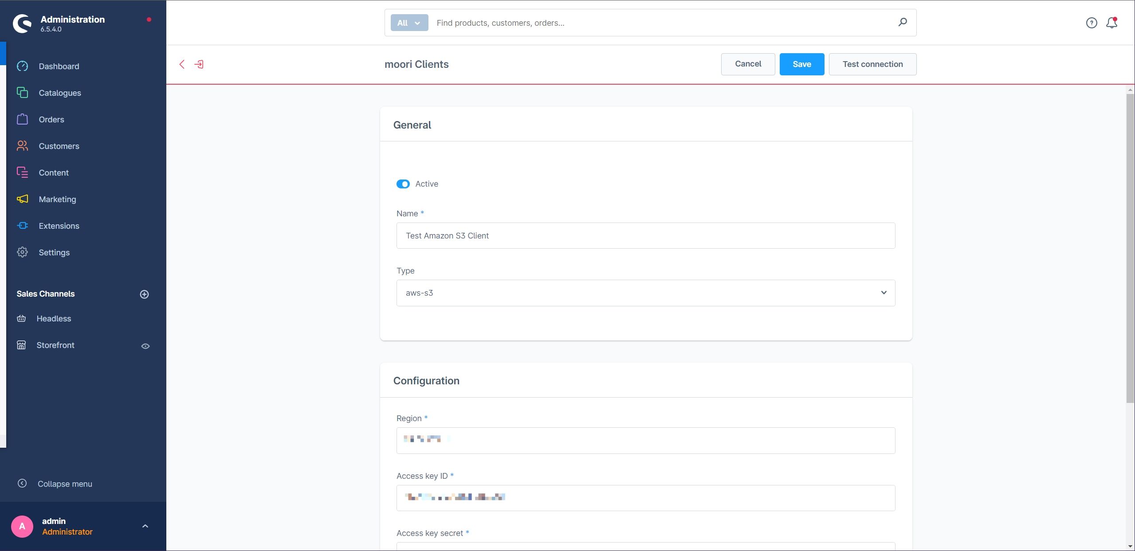Click the 'General' card heading
The image size is (1135, 551).
(412, 125)
